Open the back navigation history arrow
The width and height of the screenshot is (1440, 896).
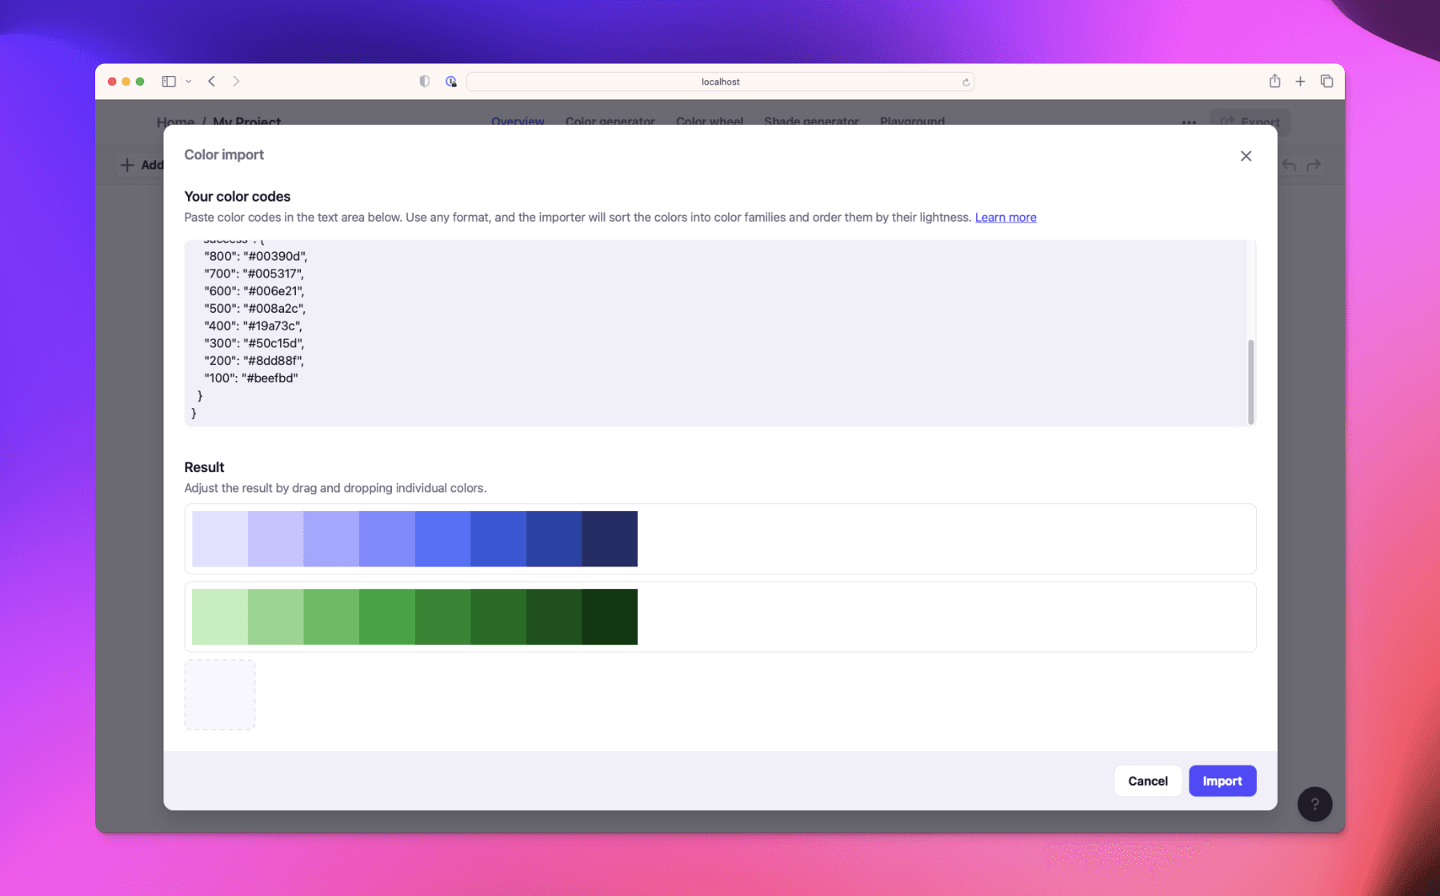point(211,81)
